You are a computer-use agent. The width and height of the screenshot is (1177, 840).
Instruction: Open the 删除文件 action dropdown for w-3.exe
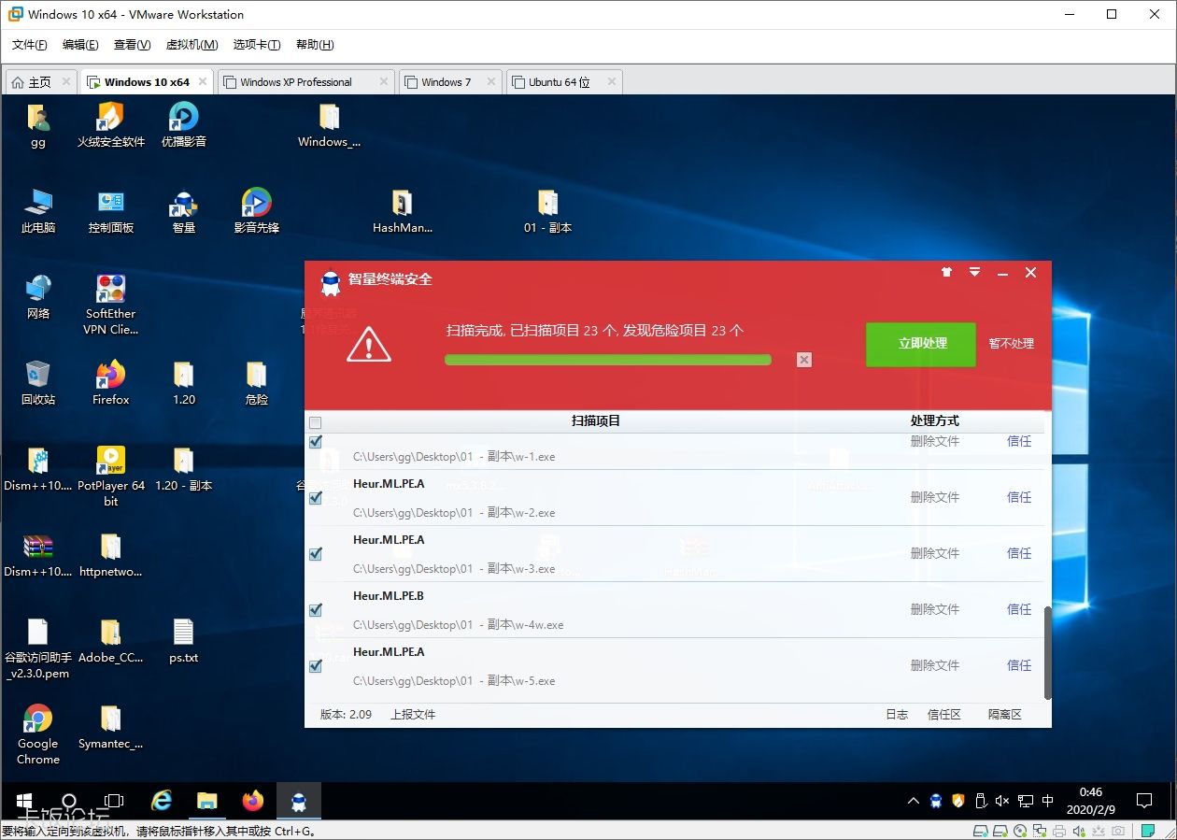[x=934, y=553]
